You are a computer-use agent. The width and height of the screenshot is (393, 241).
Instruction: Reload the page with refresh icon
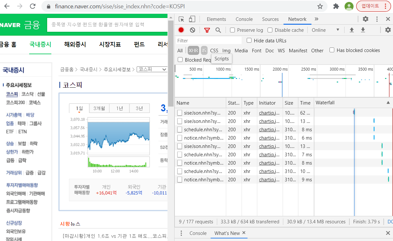point(32,6)
